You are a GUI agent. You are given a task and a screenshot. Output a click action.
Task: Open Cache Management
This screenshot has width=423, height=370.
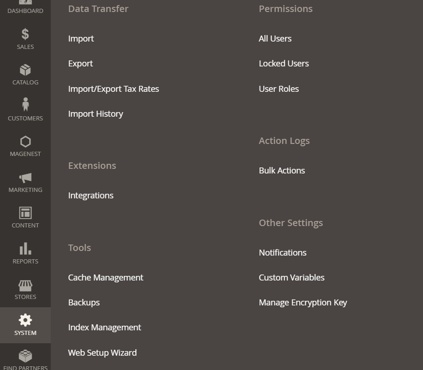(x=105, y=278)
